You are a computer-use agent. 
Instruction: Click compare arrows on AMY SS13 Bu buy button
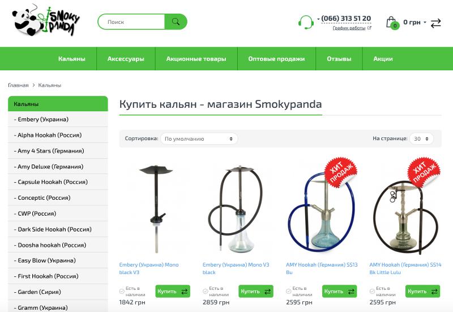point(351,292)
